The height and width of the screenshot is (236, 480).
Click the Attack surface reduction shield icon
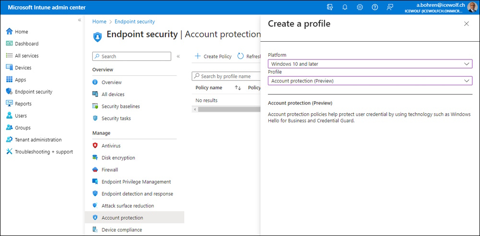[95, 205]
